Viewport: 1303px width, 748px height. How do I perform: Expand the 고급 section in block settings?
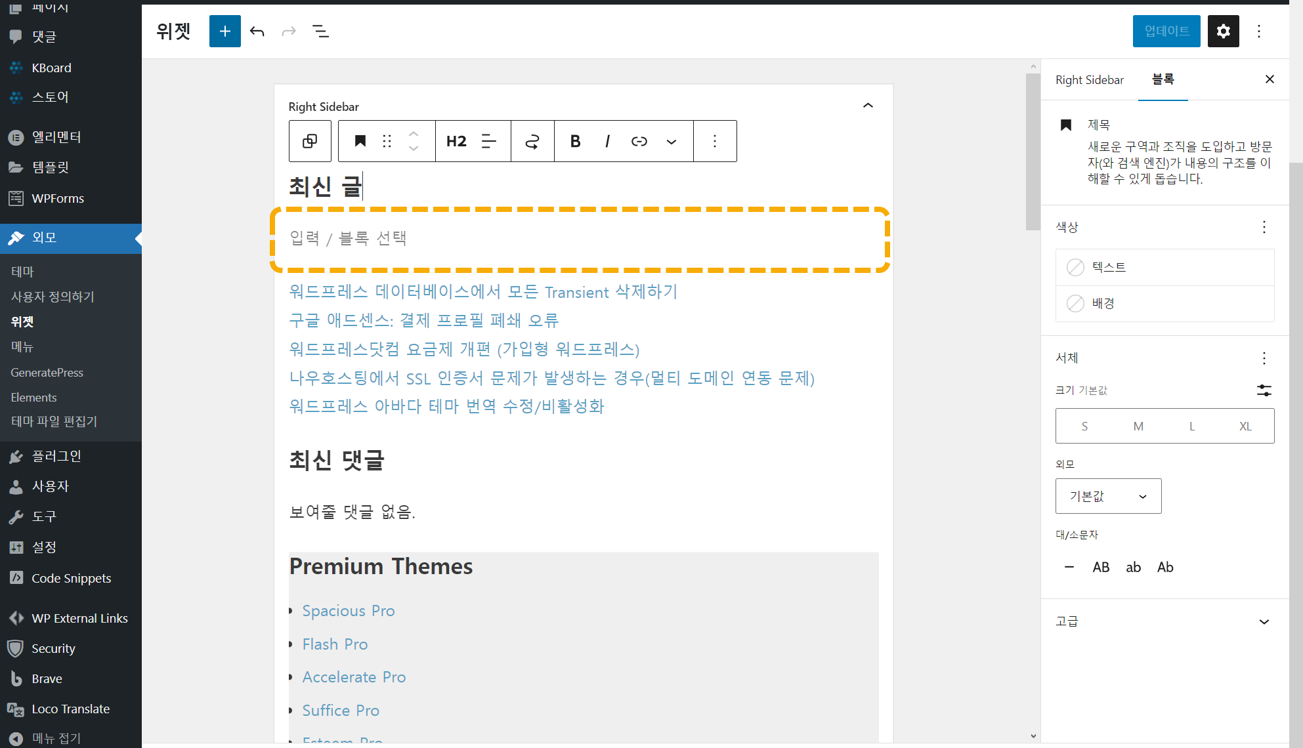tap(1164, 621)
